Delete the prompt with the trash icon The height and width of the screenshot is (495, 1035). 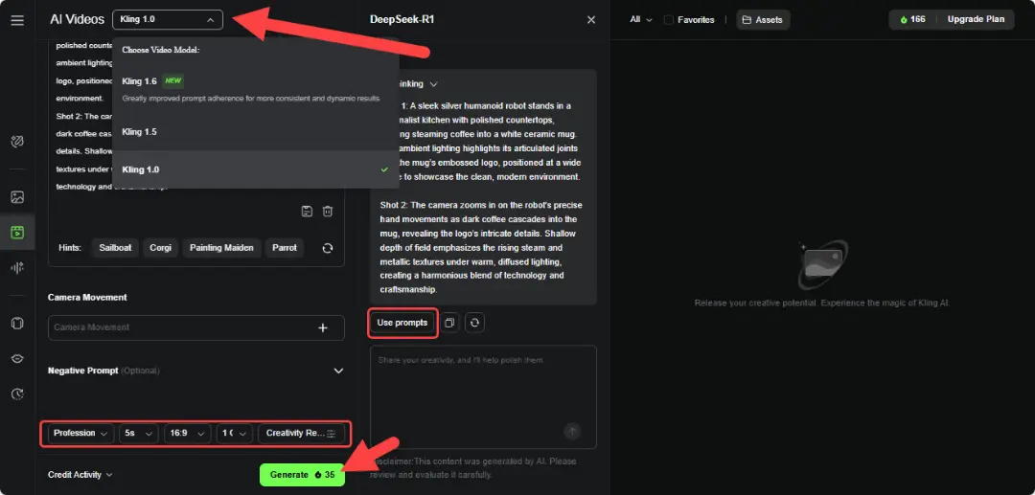pos(328,212)
